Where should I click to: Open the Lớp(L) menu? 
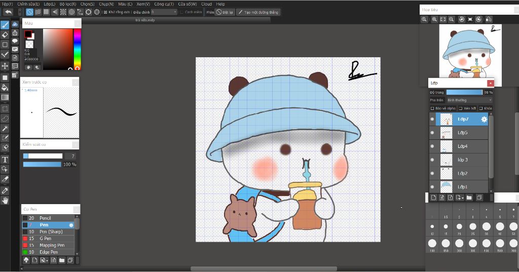click(x=49, y=4)
